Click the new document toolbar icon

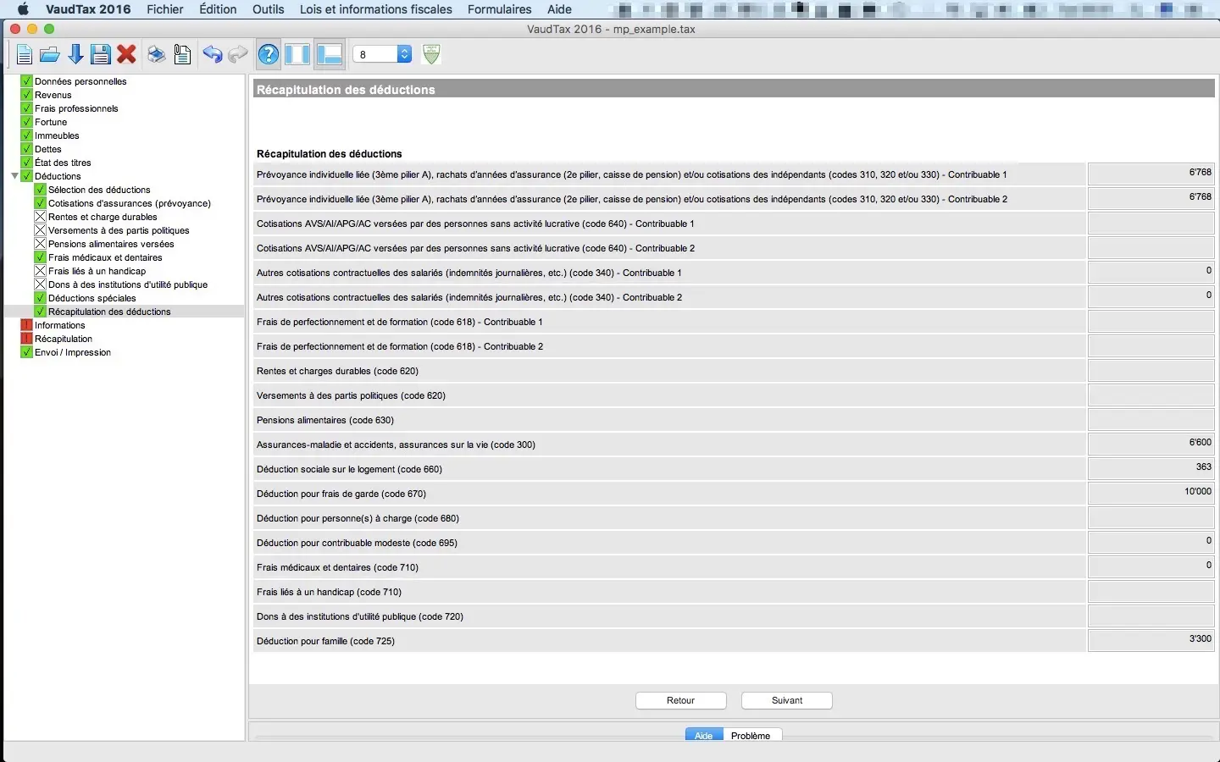click(25, 55)
